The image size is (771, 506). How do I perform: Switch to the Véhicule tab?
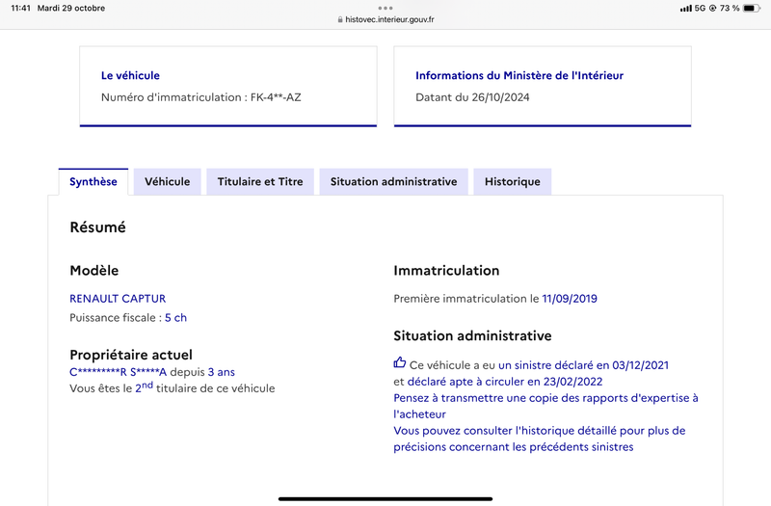[167, 181]
